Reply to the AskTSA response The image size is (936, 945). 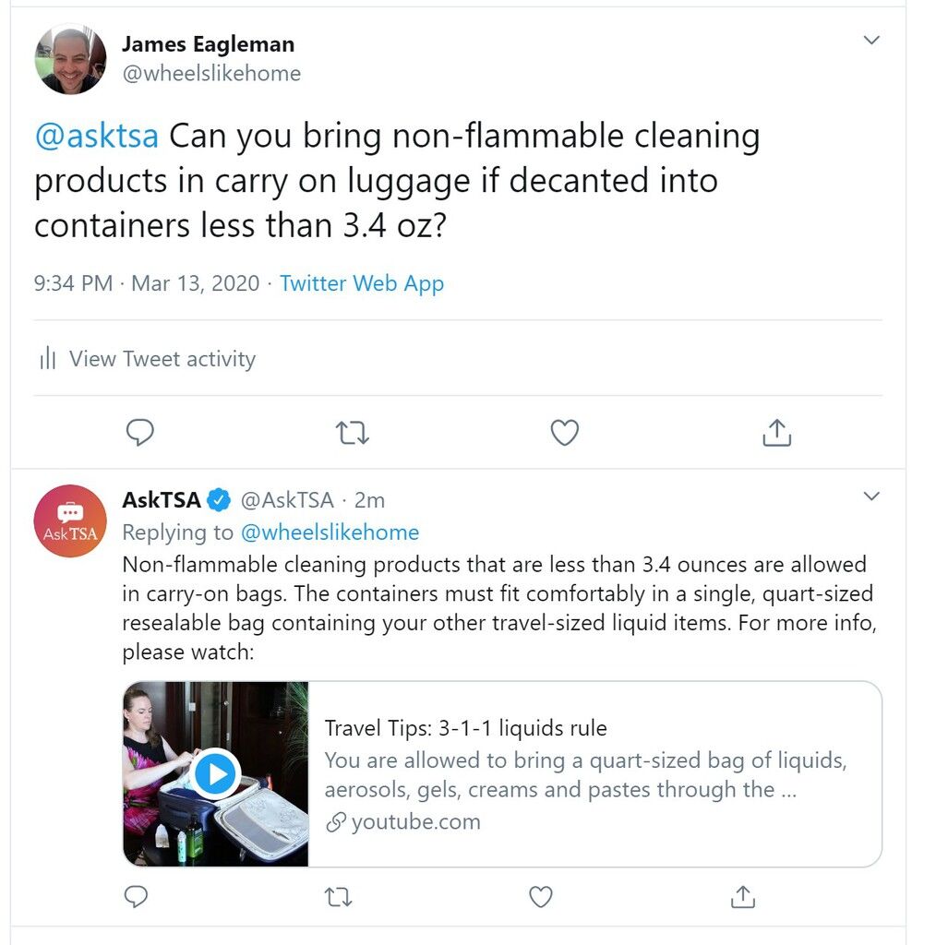(137, 897)
